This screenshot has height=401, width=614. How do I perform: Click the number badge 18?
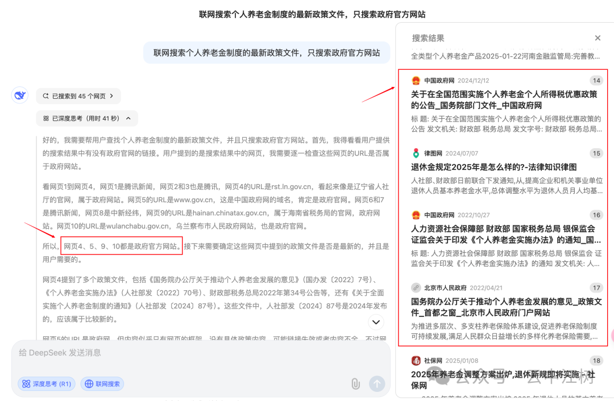[x=596, y=361]
